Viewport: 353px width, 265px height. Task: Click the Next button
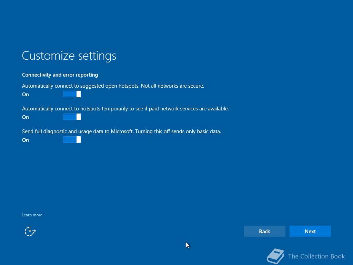pos(310,231)
